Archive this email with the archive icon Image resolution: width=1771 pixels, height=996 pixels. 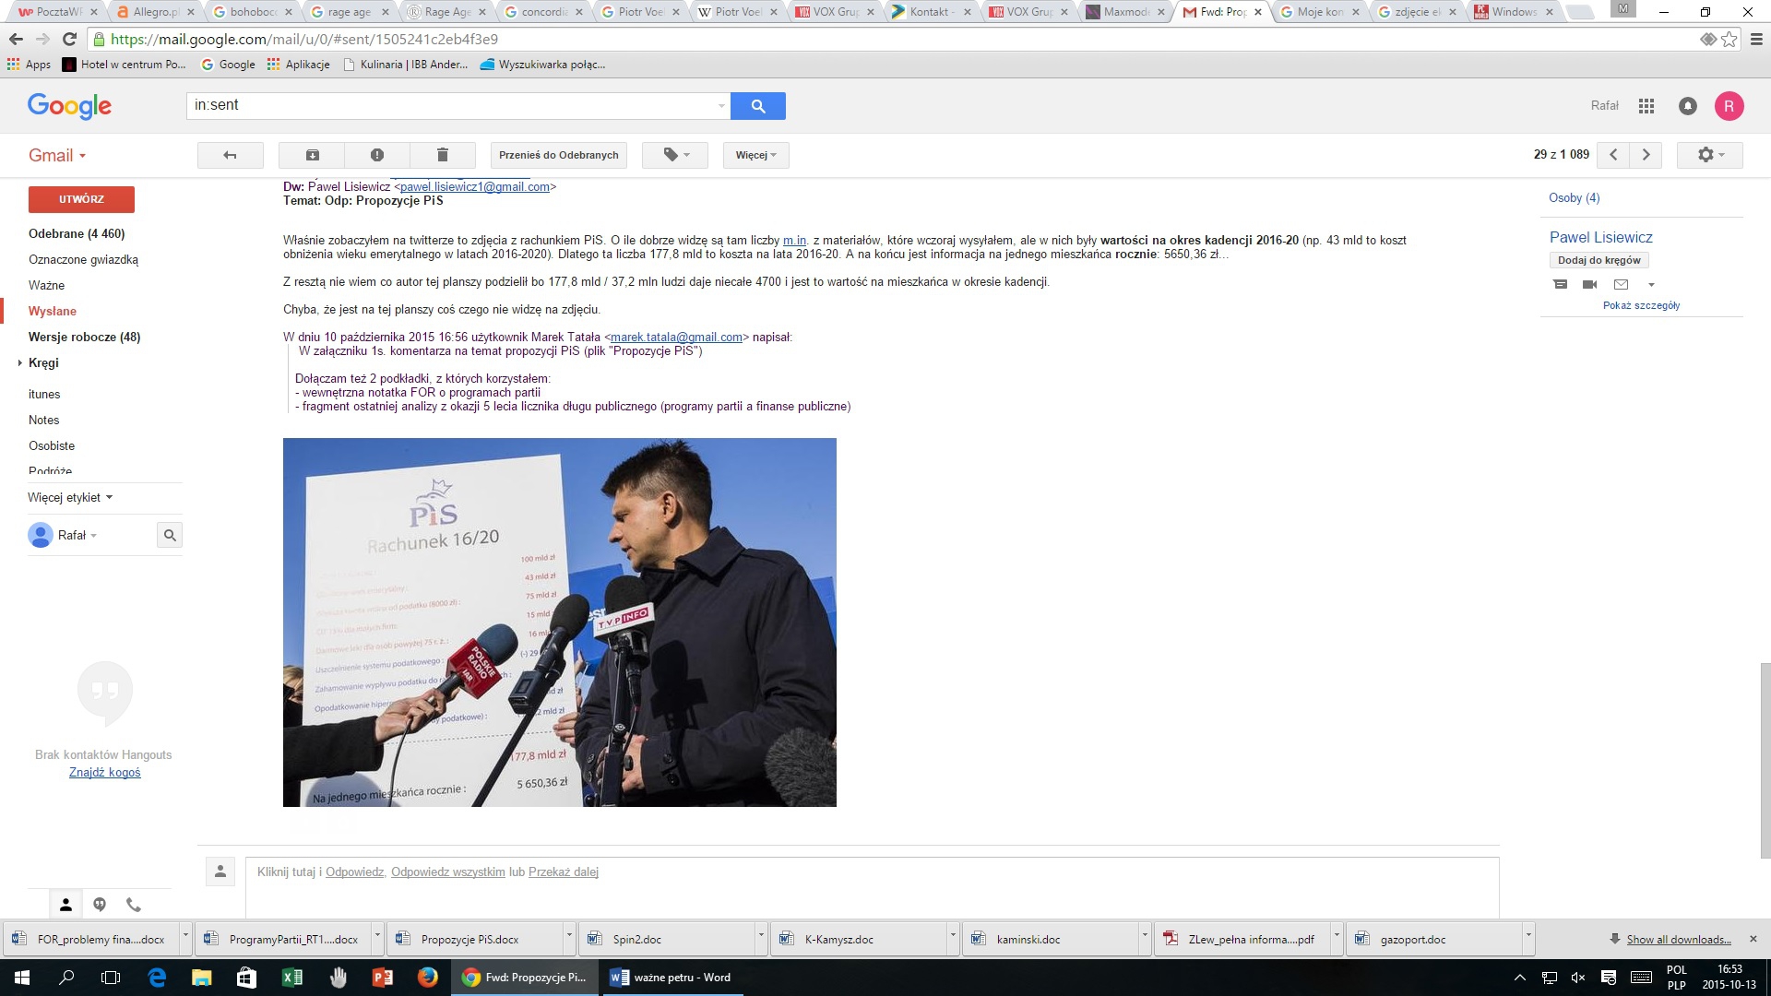click(312, 155)
